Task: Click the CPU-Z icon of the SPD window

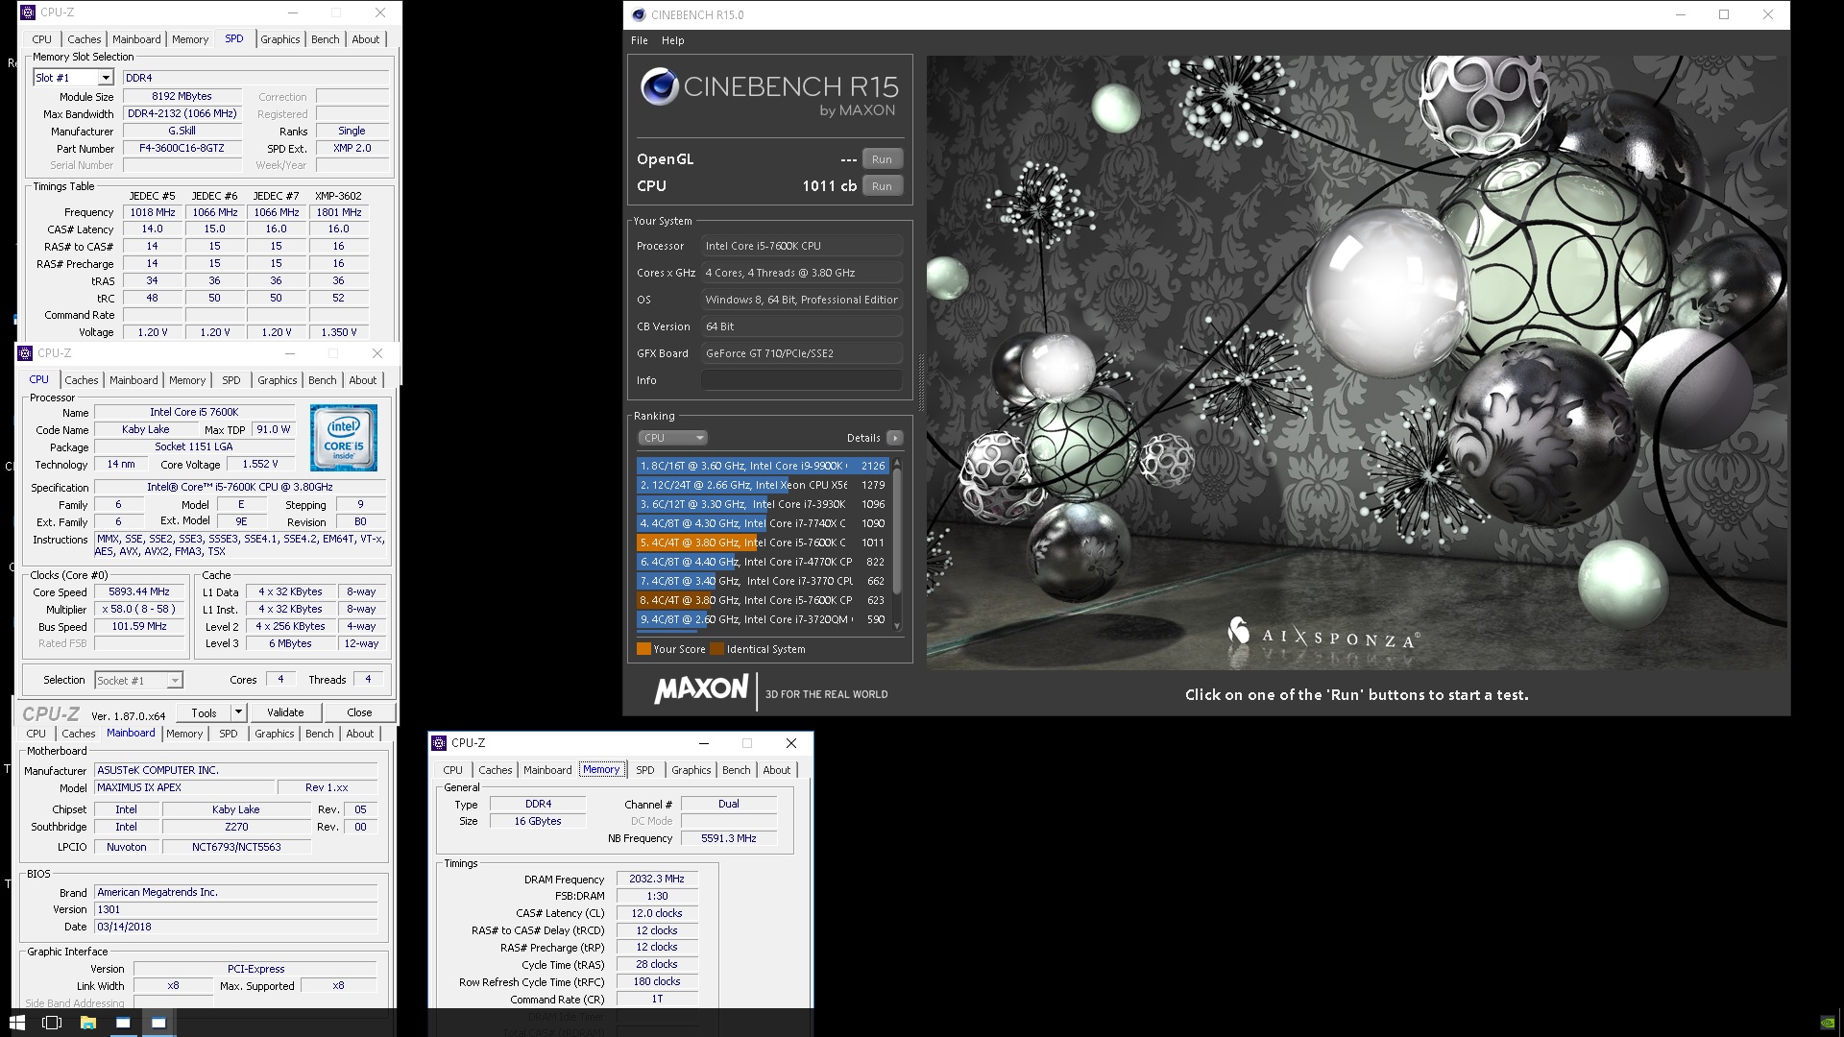Action: (x=28, y=12)
